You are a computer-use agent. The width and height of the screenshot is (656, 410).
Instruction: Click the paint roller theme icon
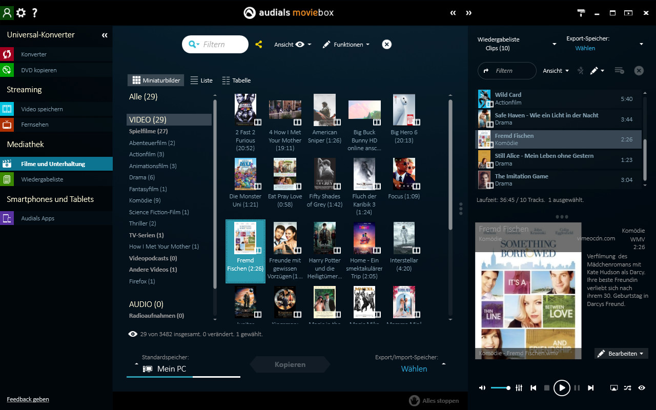click(x=581, y=13)
